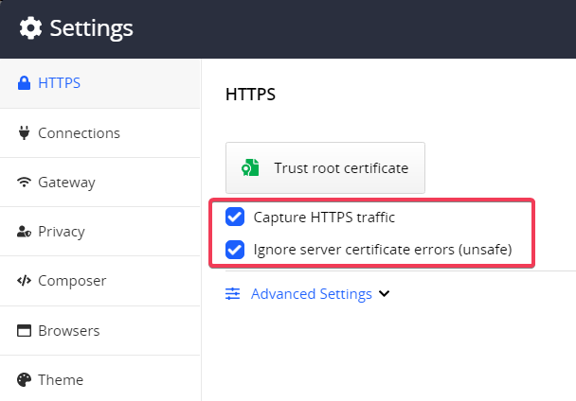Viewport: 576px width, 401px height.
Task: Open the Advanced Settings text link
Action: click(x=311, y=294)
